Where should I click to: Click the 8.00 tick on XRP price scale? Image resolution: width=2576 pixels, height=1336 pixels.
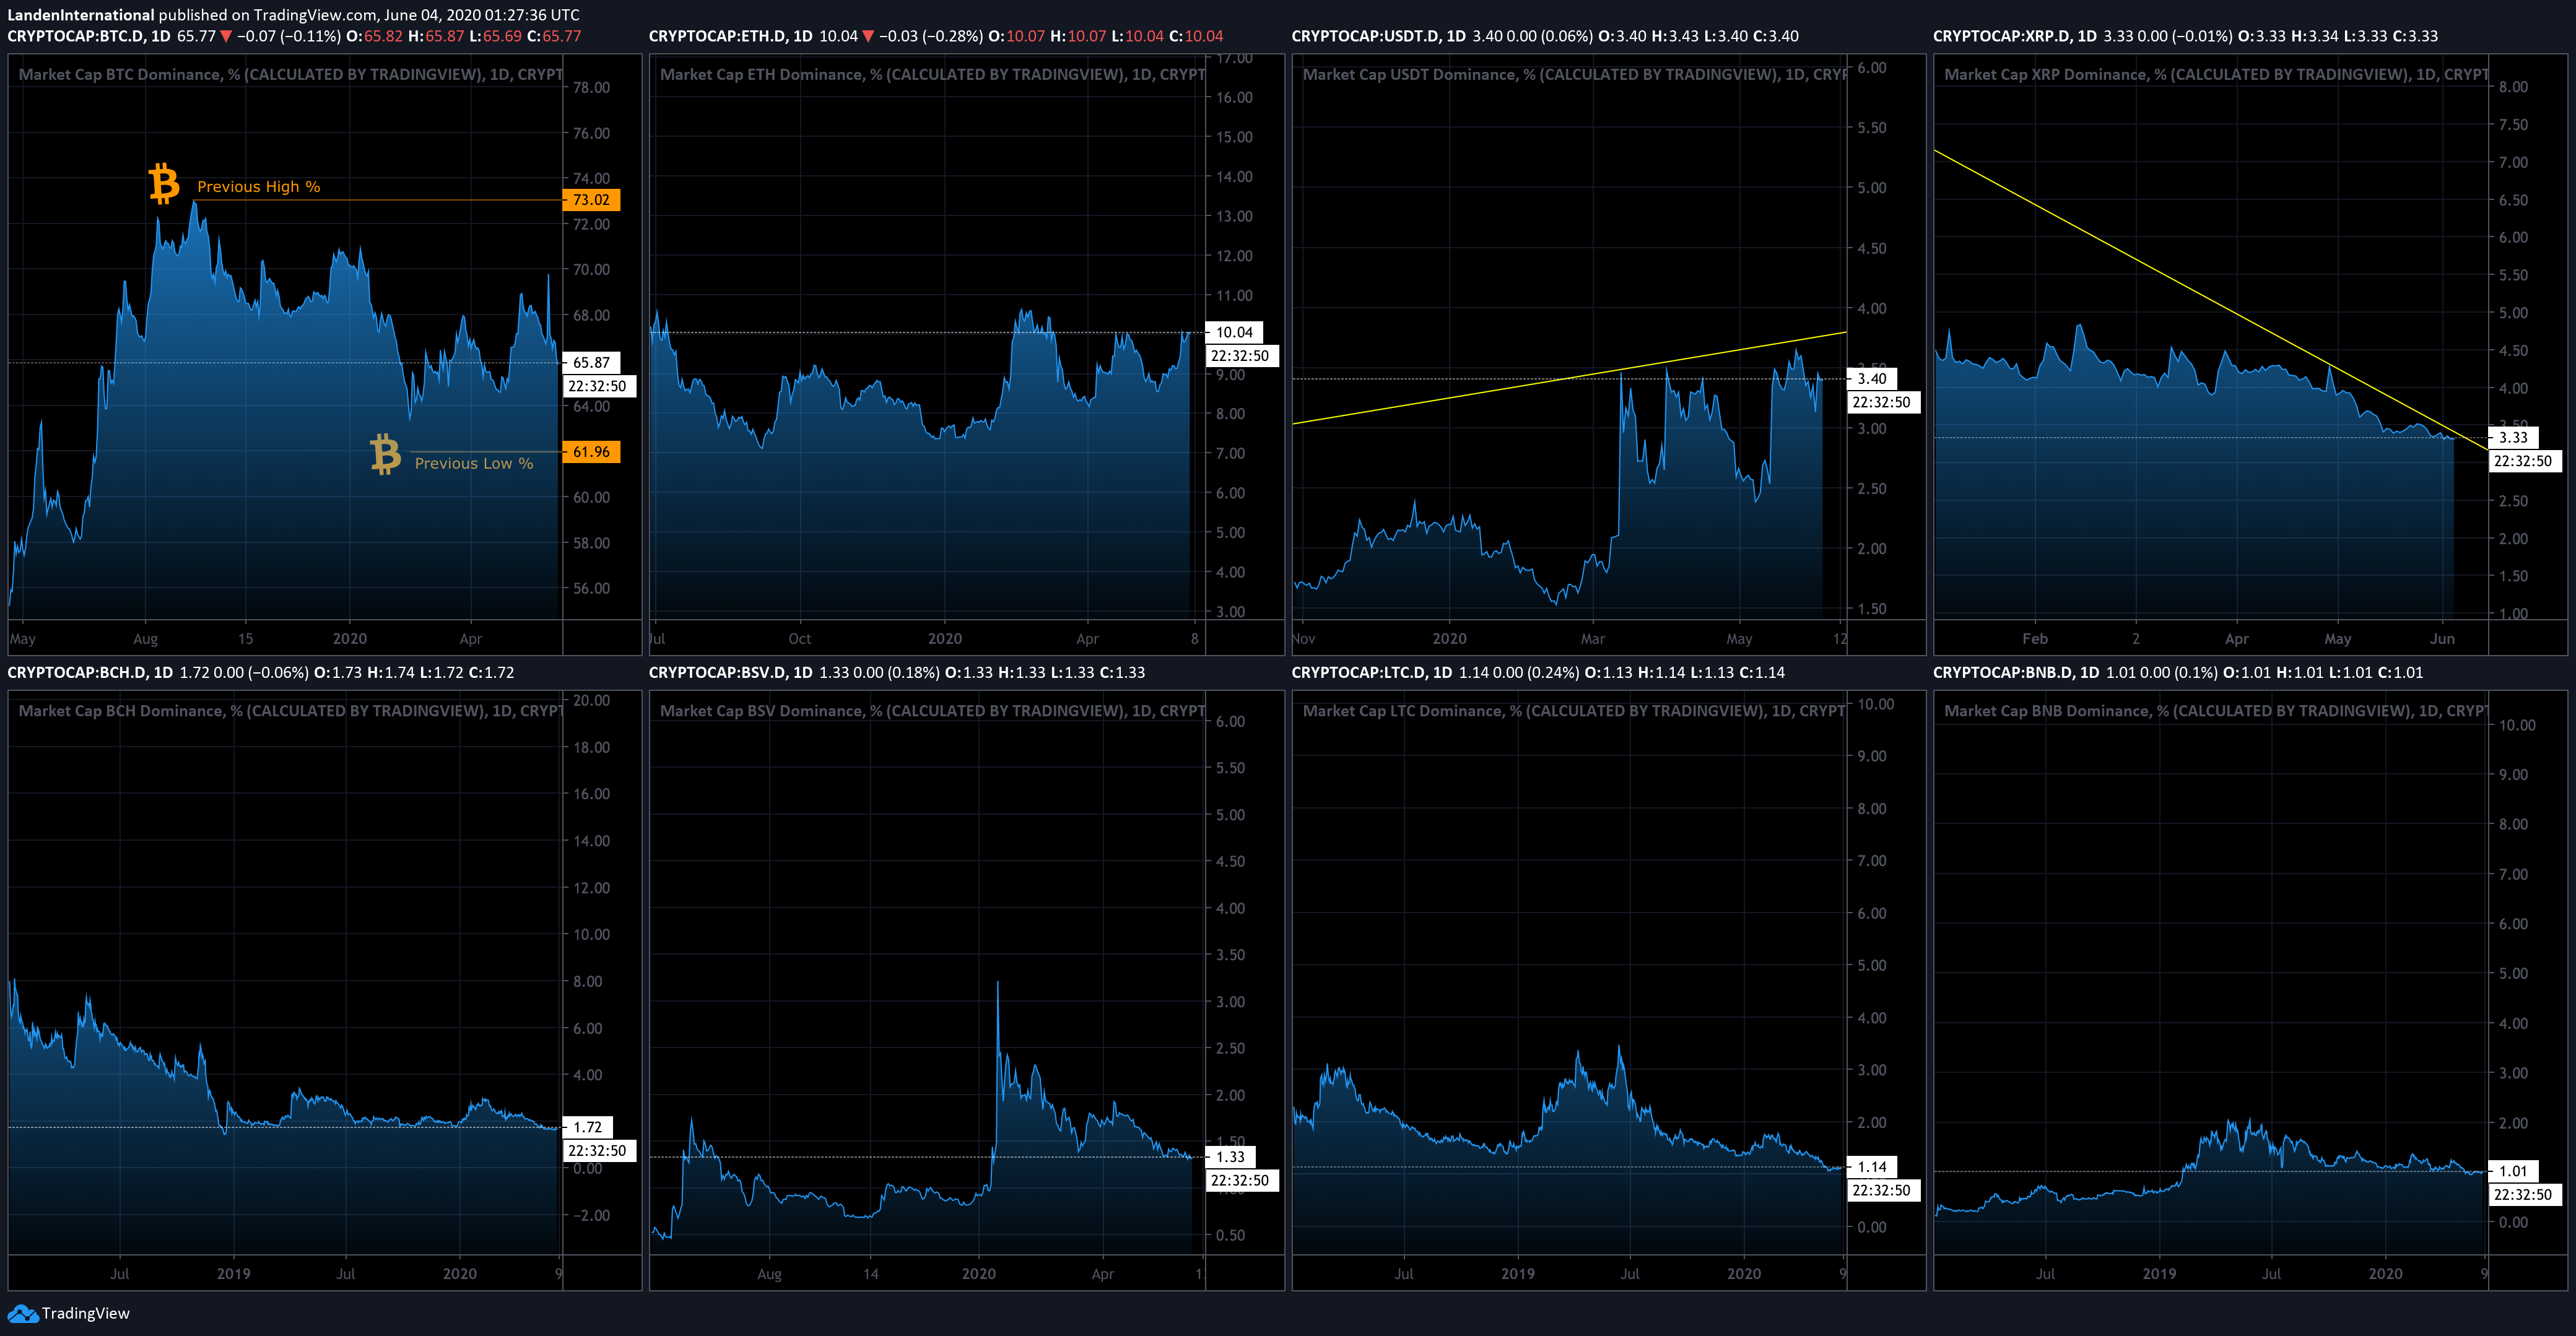pos(2513,87)
